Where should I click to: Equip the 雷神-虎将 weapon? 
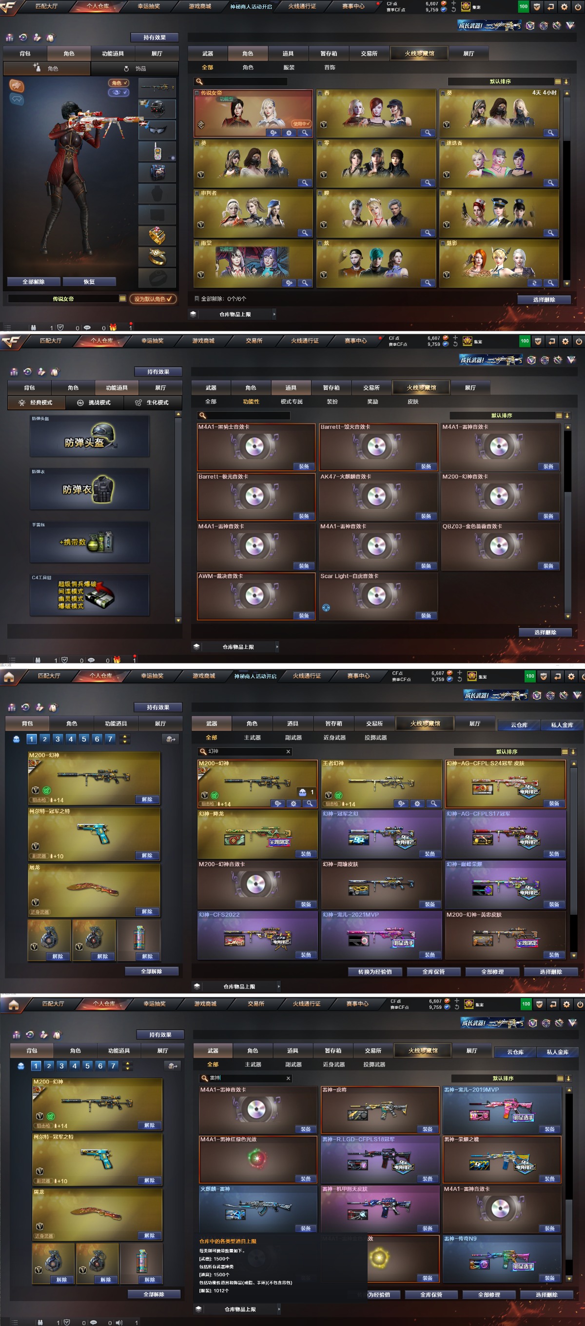click(428, 1129)
